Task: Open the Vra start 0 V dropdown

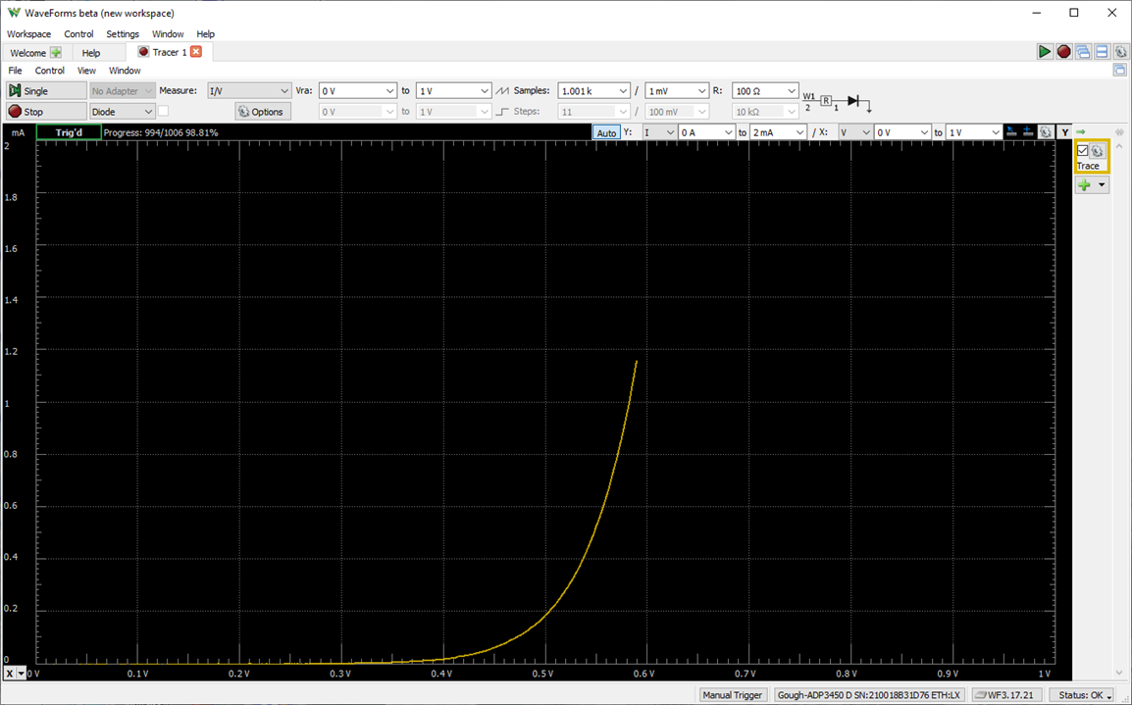Action: 358,91
